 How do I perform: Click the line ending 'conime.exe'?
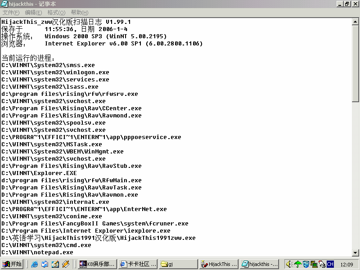coord(52,216)
